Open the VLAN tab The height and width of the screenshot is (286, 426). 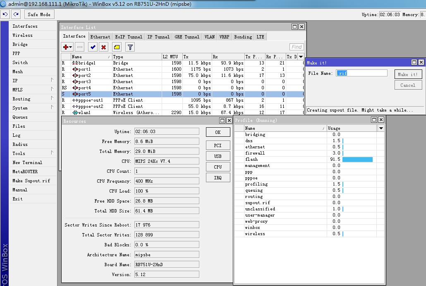[x=209, y=37]
